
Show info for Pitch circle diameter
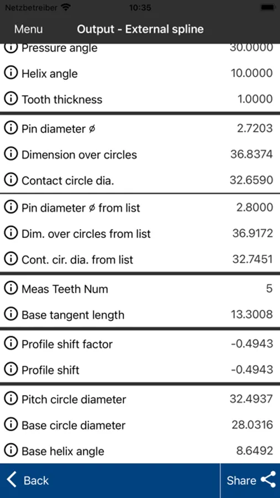11,399
